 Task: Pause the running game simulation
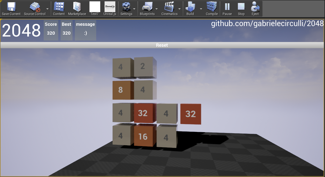point(227,9)
